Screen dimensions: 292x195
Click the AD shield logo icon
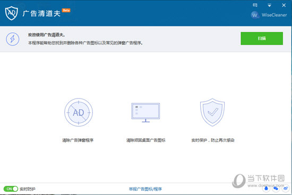pos(11,13)
